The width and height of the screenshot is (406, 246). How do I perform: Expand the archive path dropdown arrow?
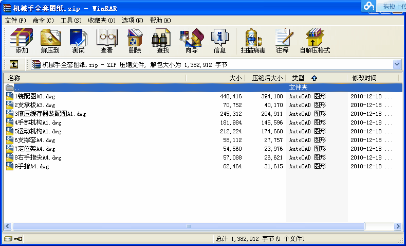coord(397,64)
